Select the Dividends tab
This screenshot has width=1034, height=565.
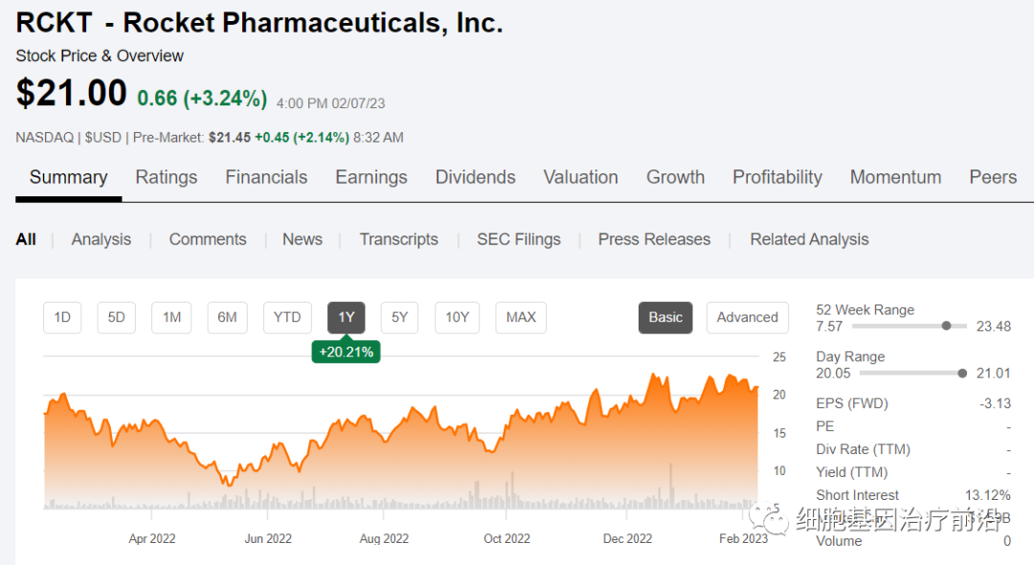point(475,177)
